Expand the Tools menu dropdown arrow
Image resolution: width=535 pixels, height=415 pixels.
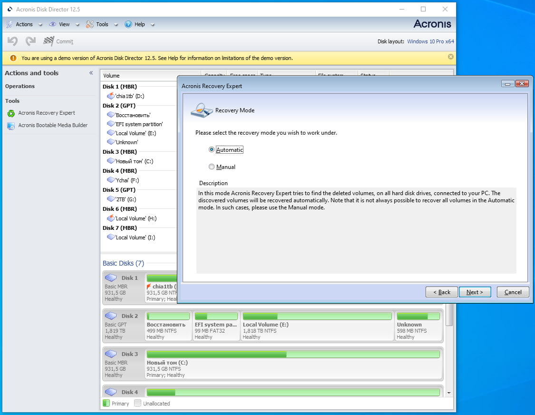coord(116,25)
